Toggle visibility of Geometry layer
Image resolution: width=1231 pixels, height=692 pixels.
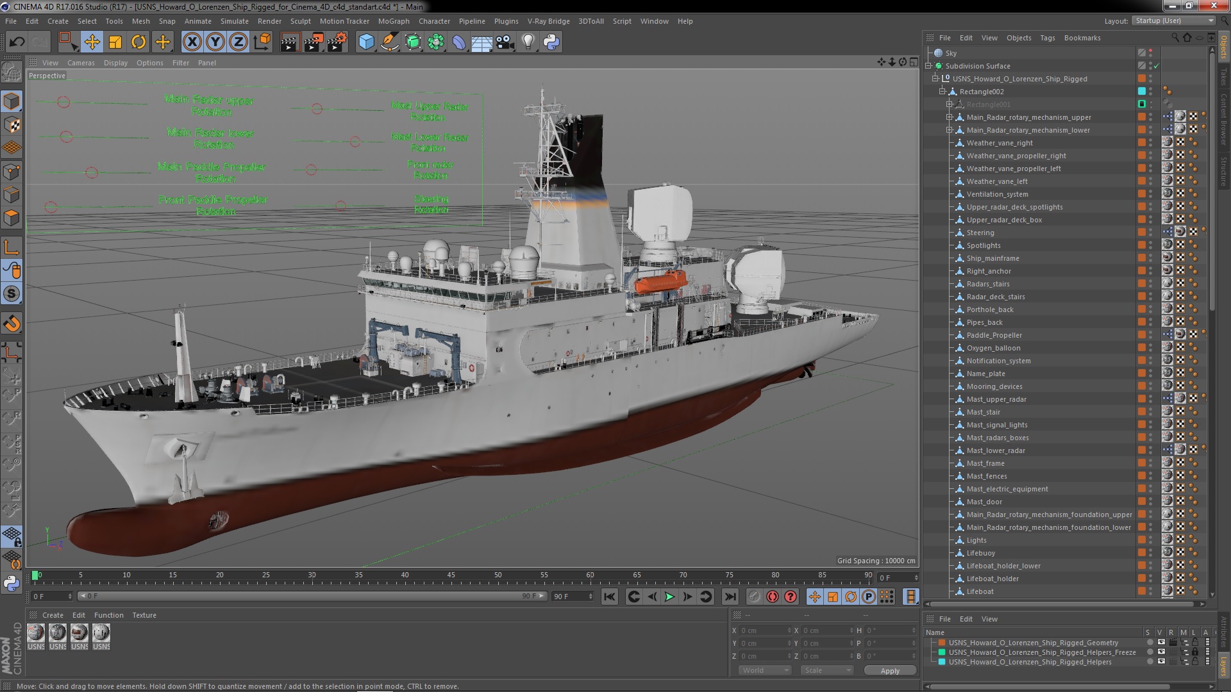coord(1161,642)
